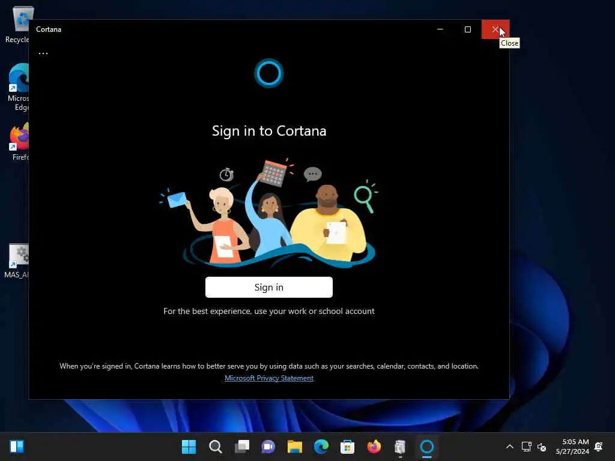Maximize the Cortana window
615x461 pixels.
(467, 29)
